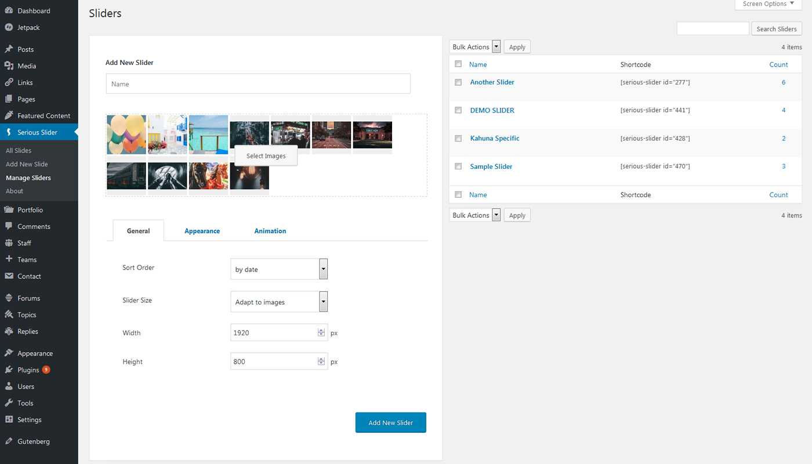Click the Comments bubble icon
Screen dimensions: 812x464
click(9, 226)
